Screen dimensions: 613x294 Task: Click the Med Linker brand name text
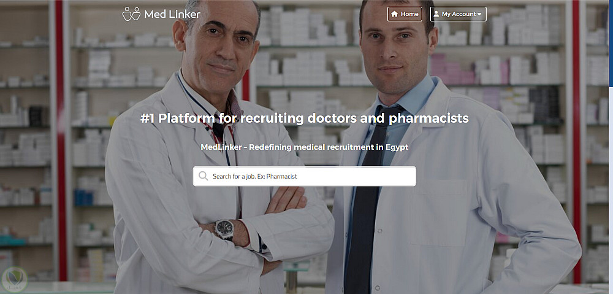172,14
